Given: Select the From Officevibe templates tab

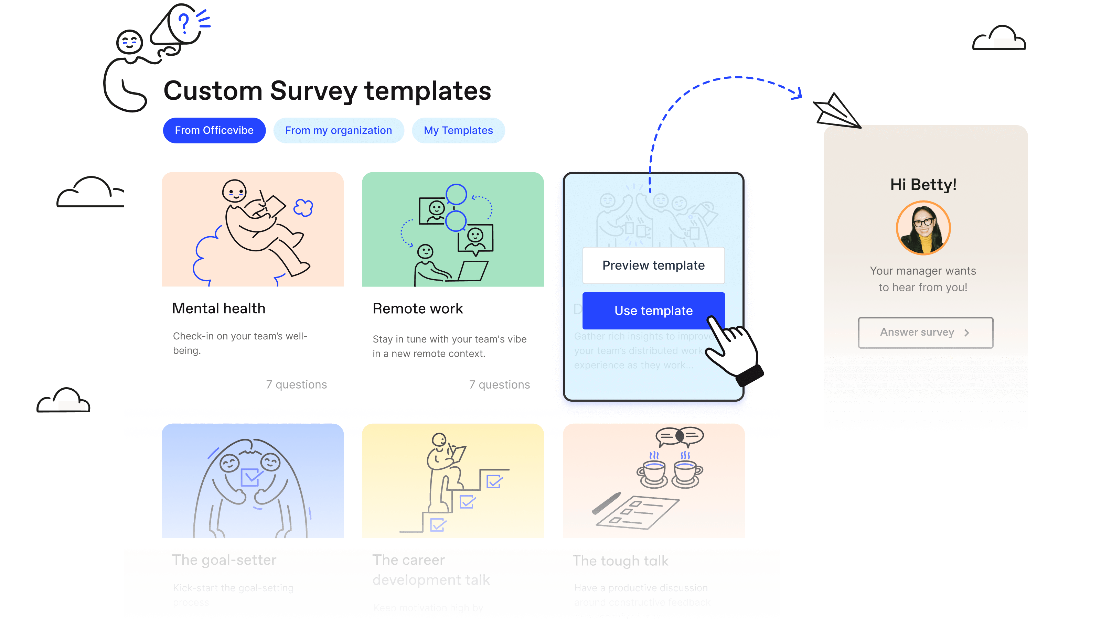Looking at the screenshot, I should click(214, 130).
